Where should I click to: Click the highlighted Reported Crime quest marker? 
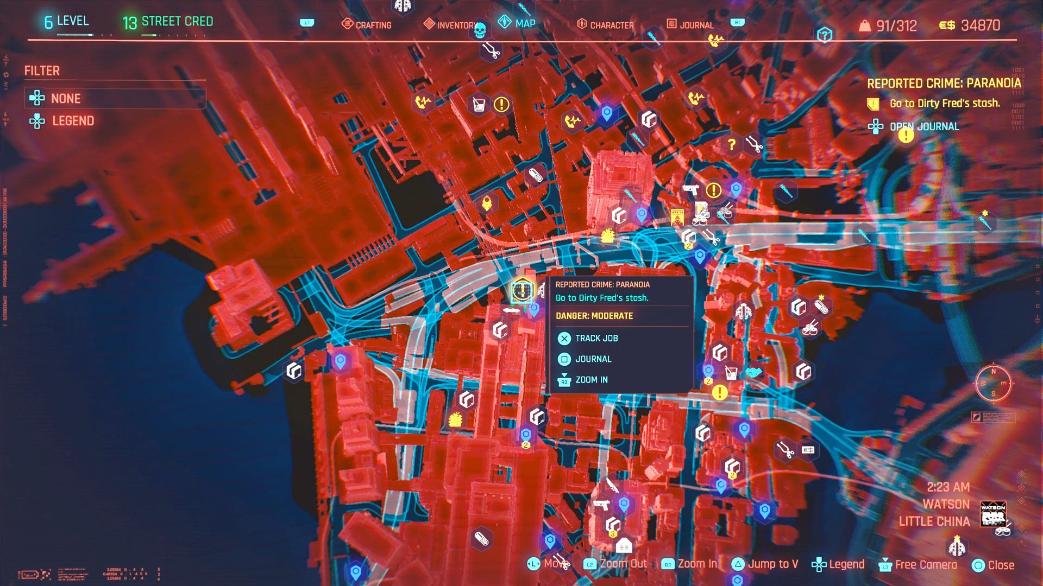pyautogui.click(x=522, y=291)
